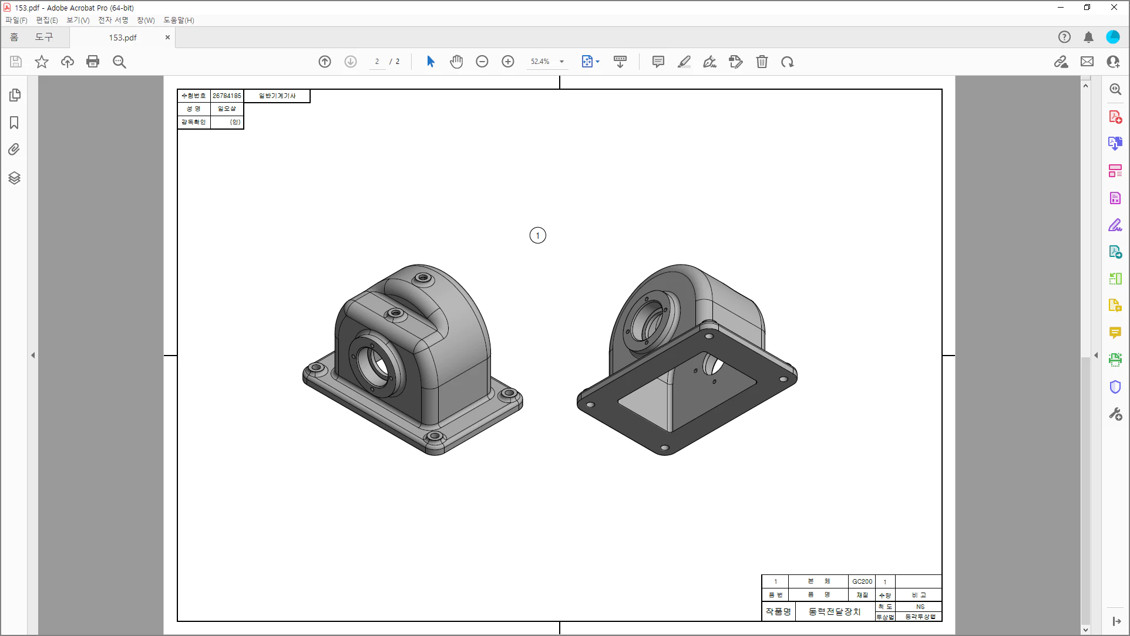Screen dimensions: 1130x636
Task: Open the Page Thumbnails panel
Action: (x=15, y=95)
